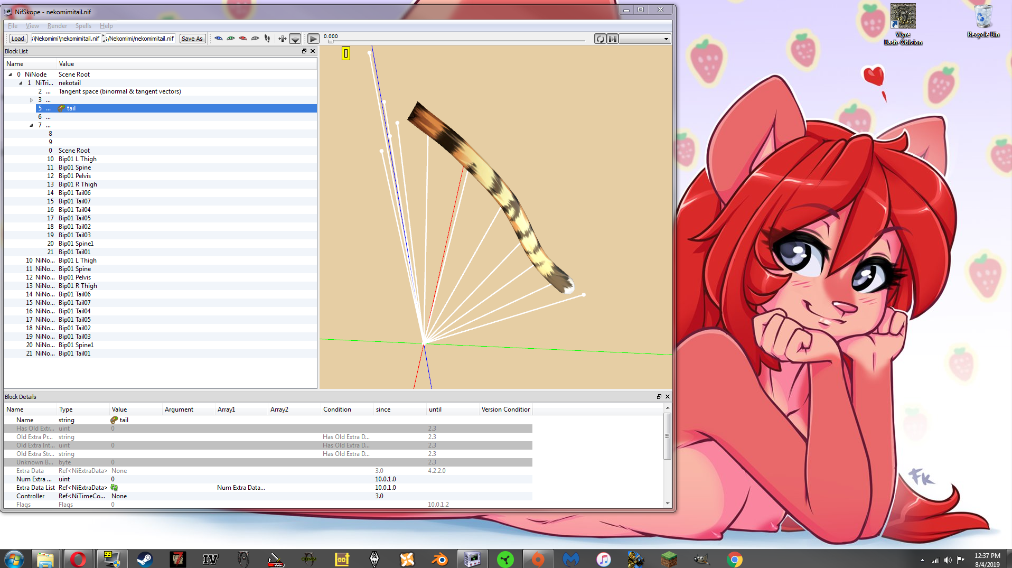
Task: Collapse block 7 in Block List
Action: [x=31, y=125]
